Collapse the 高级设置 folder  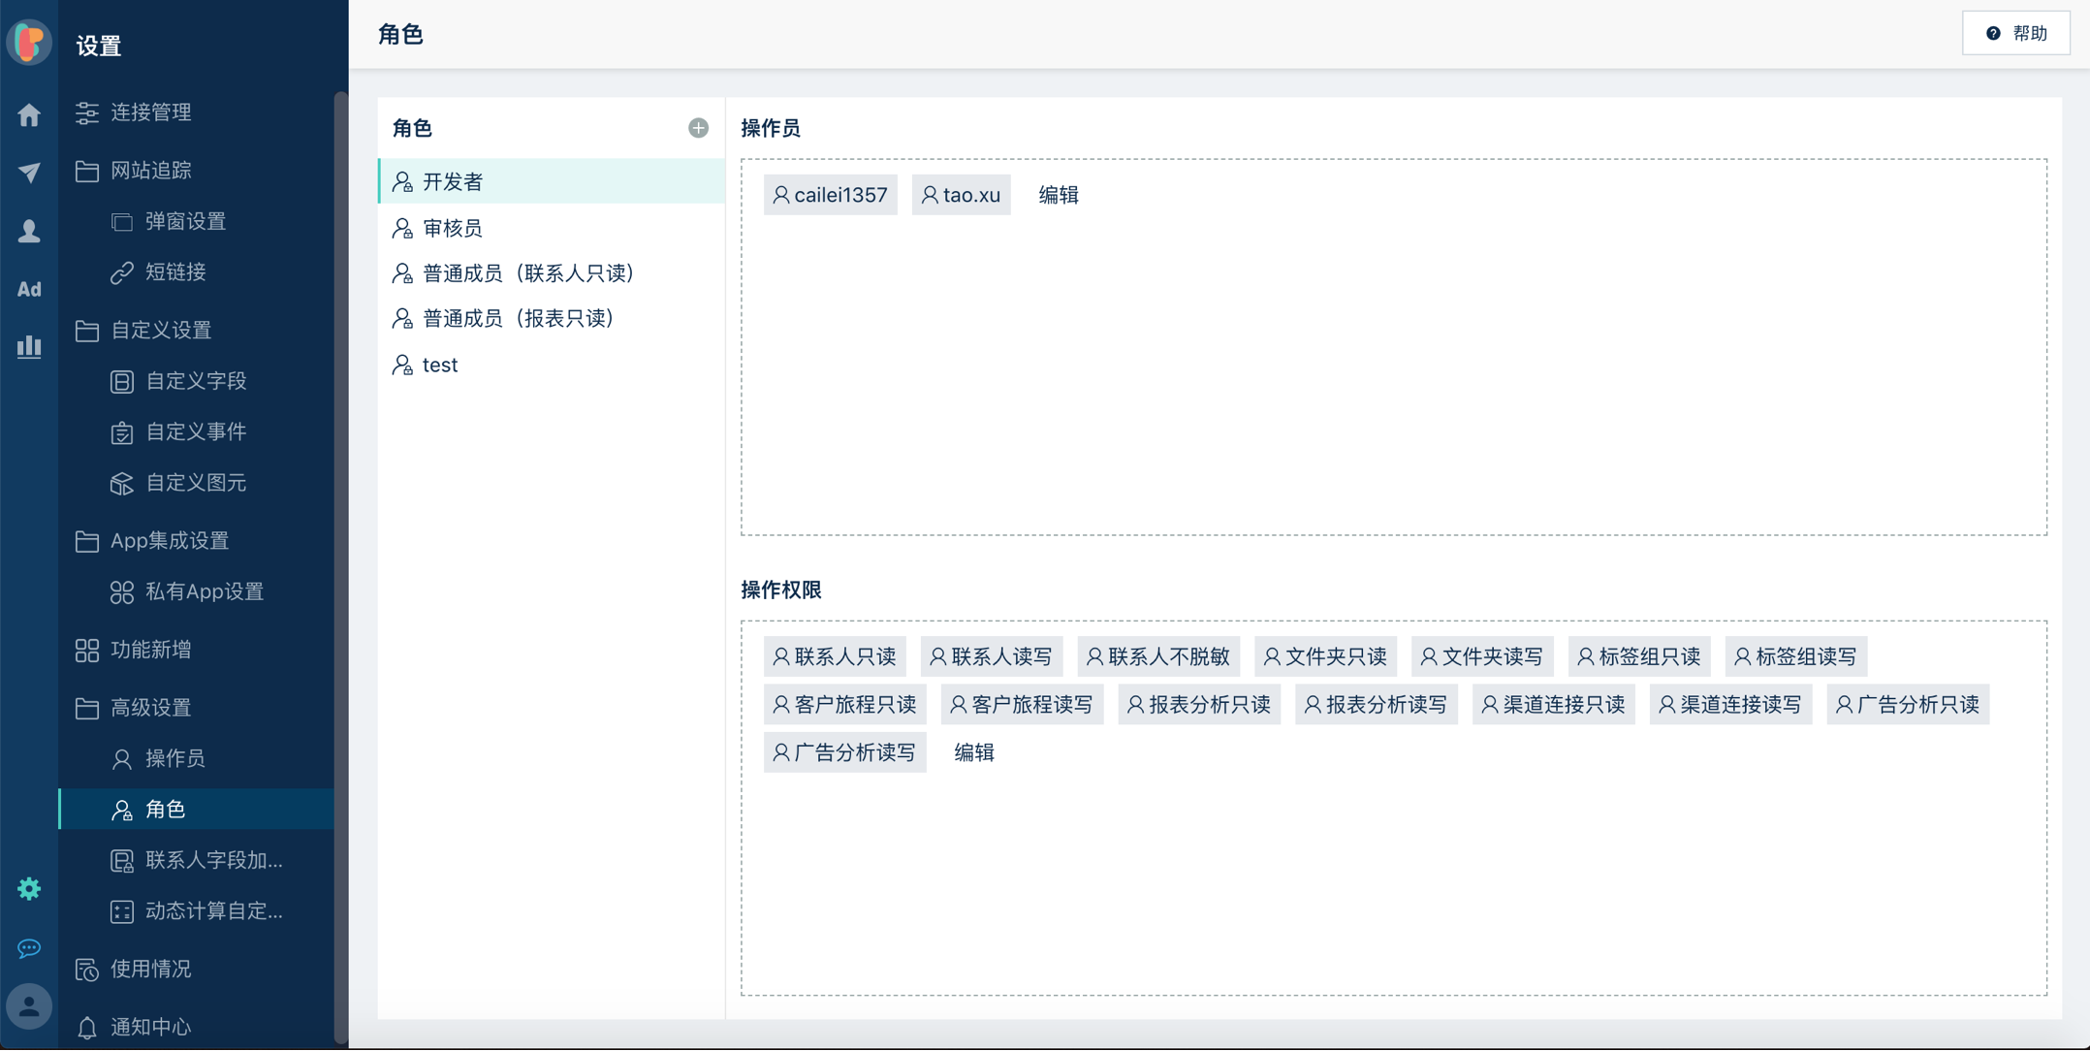point(150,708)
